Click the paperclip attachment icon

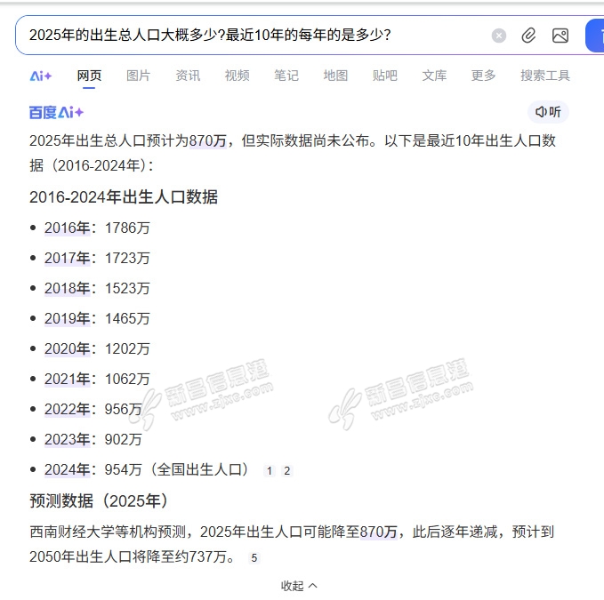528,36
